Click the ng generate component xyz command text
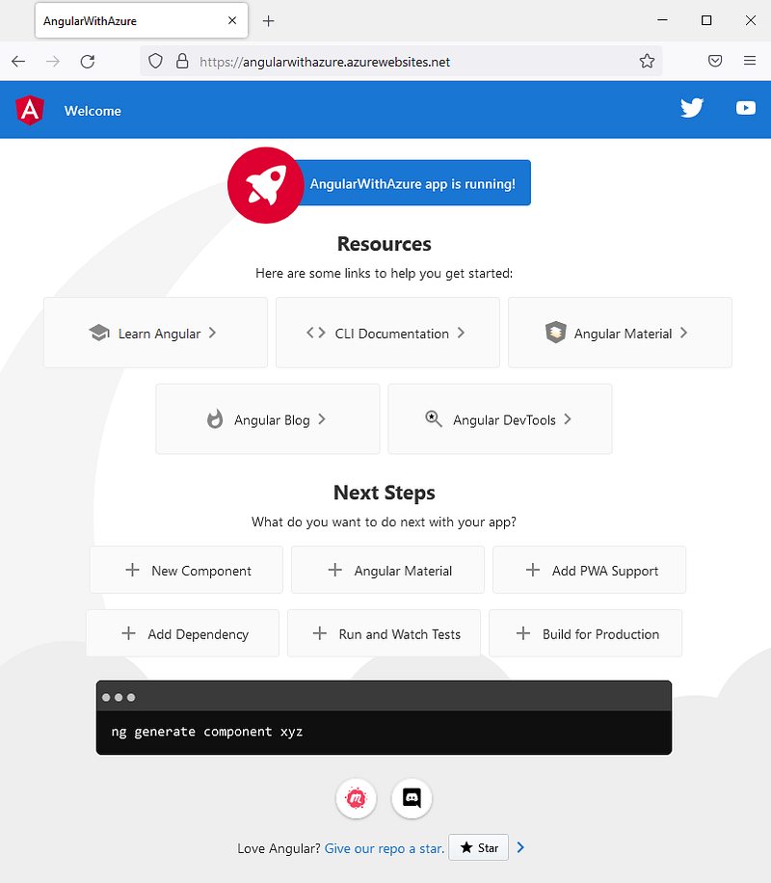This screenshot has height=883, width=771. (206, 732)
